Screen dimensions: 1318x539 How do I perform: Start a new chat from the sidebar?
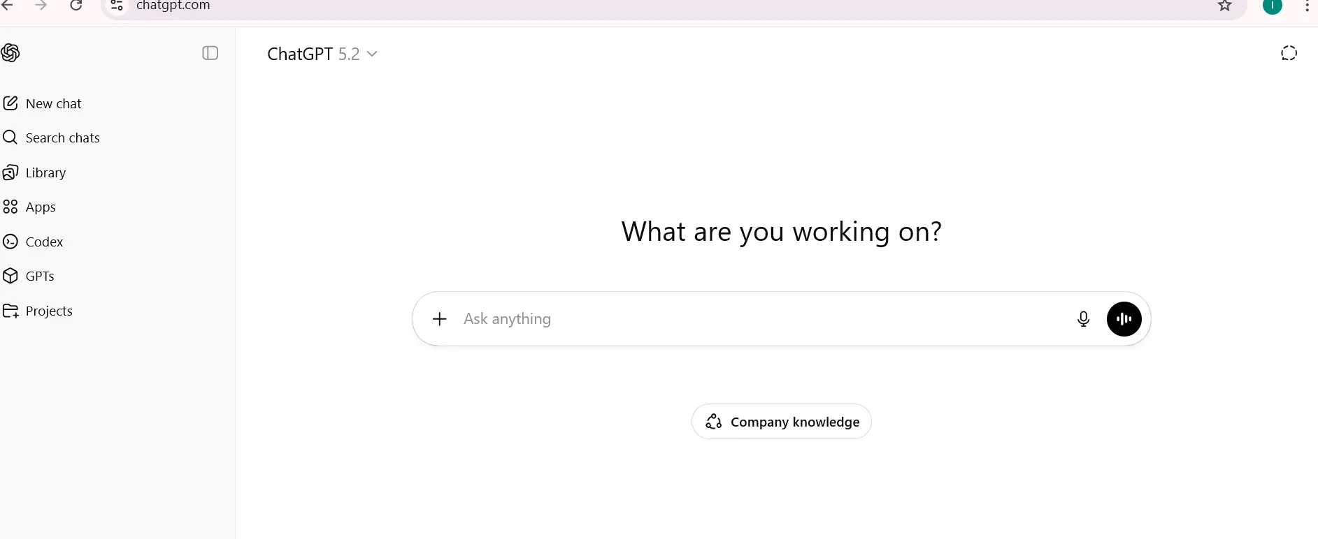click(x=43, y=103)
